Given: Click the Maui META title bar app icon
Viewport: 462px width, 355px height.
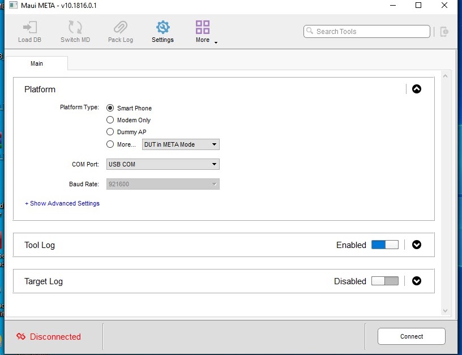Looking at the screenshot, I should point(13,5).
